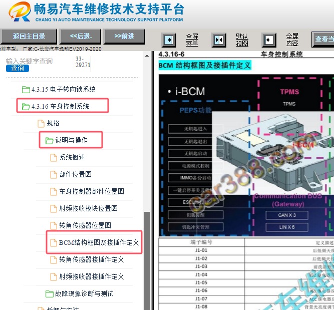Viewport: 334px width, 310px height.
Task: Click the blue 查询 search button
Action: (x=18, y=69)
